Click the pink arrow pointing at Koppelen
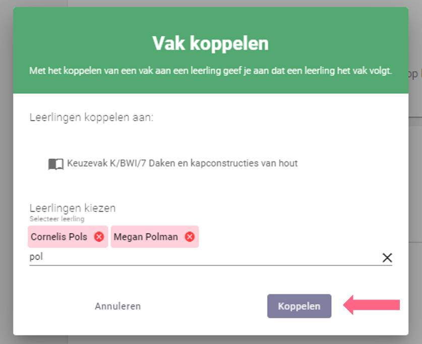This screenshot has height=344, width=422. pos(372,305)
